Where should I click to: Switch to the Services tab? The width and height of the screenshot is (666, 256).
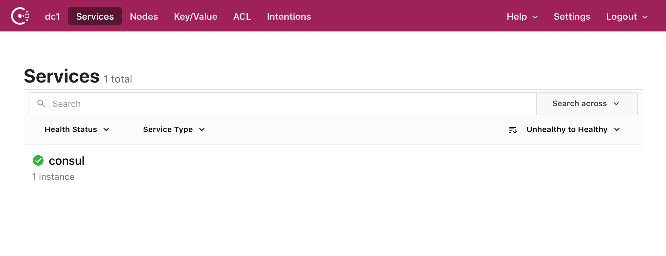95,16
